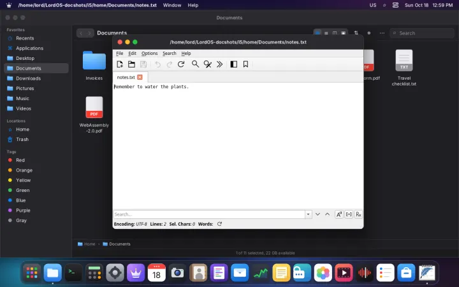Select Music in the file manager sidebar
Image resolution: width=459 pixels, height=287 pixels.
[x=36, y=98]
